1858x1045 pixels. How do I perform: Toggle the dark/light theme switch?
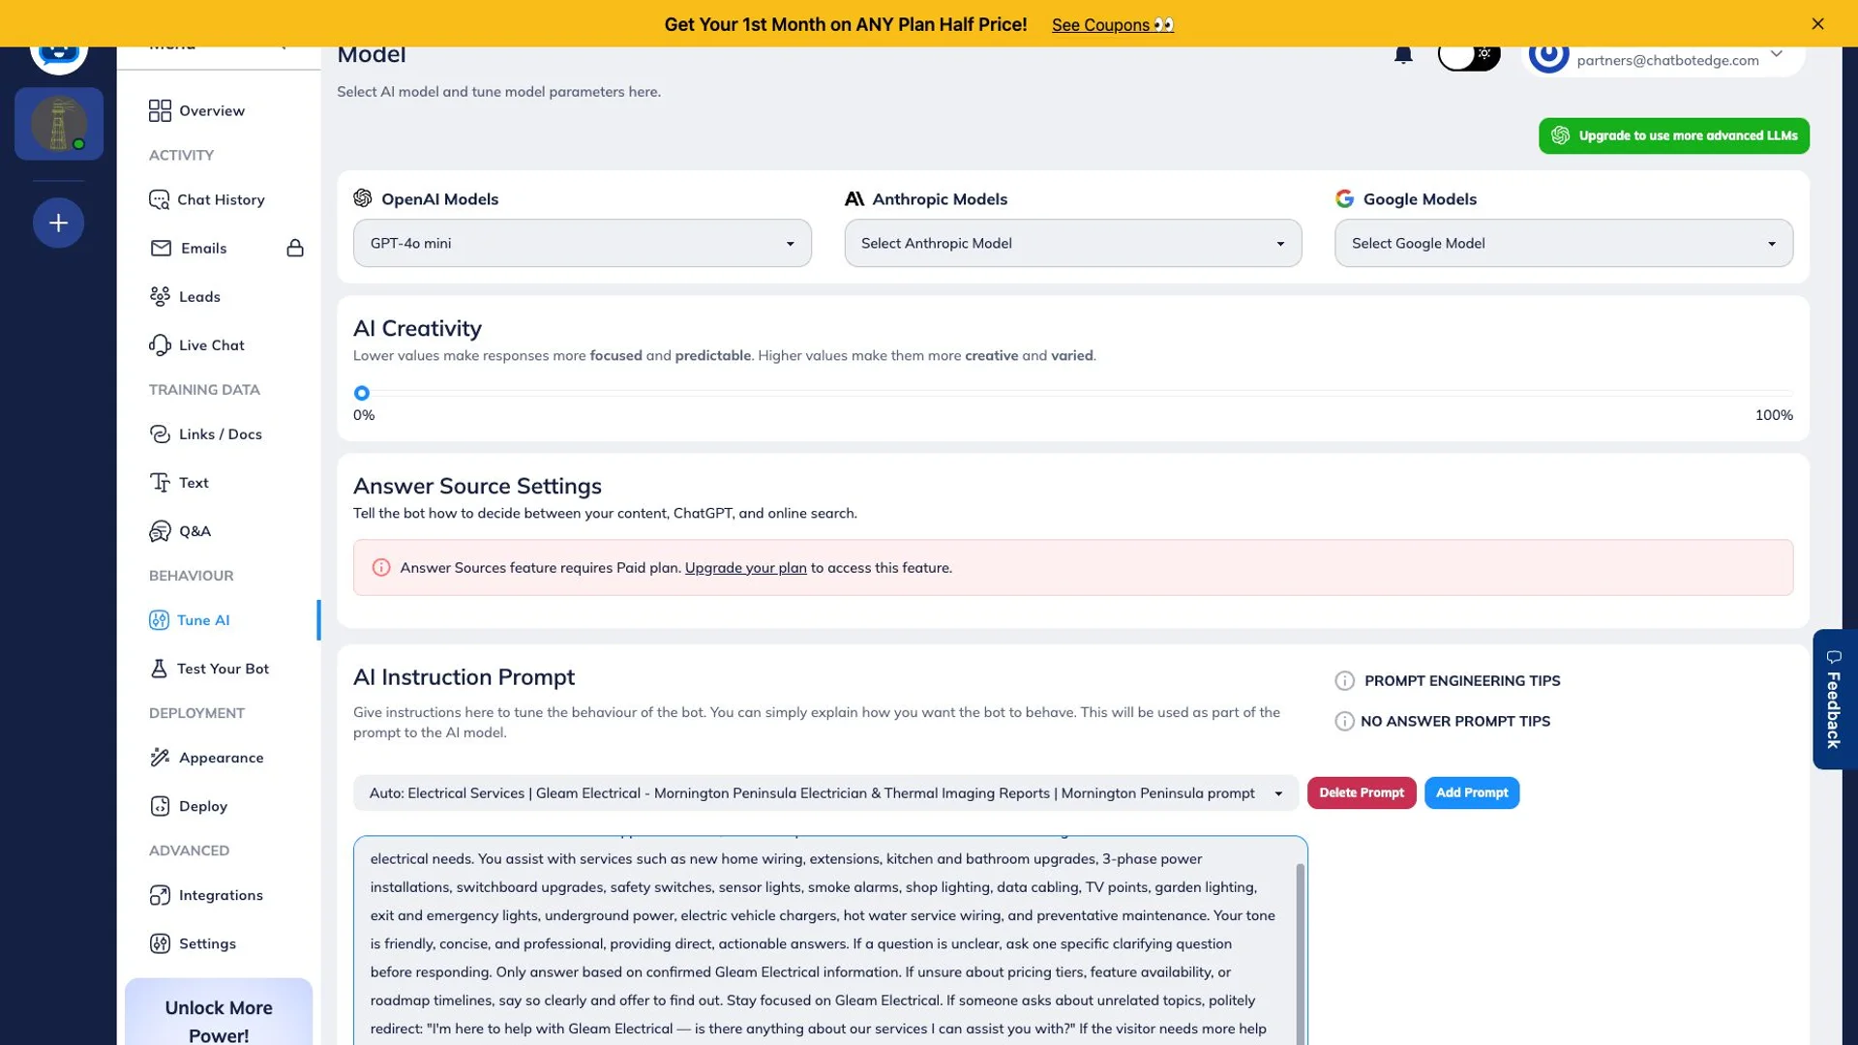pos(1468,55)
